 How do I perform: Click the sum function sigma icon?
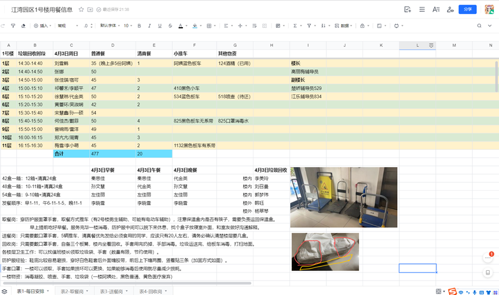pos(295,26)
